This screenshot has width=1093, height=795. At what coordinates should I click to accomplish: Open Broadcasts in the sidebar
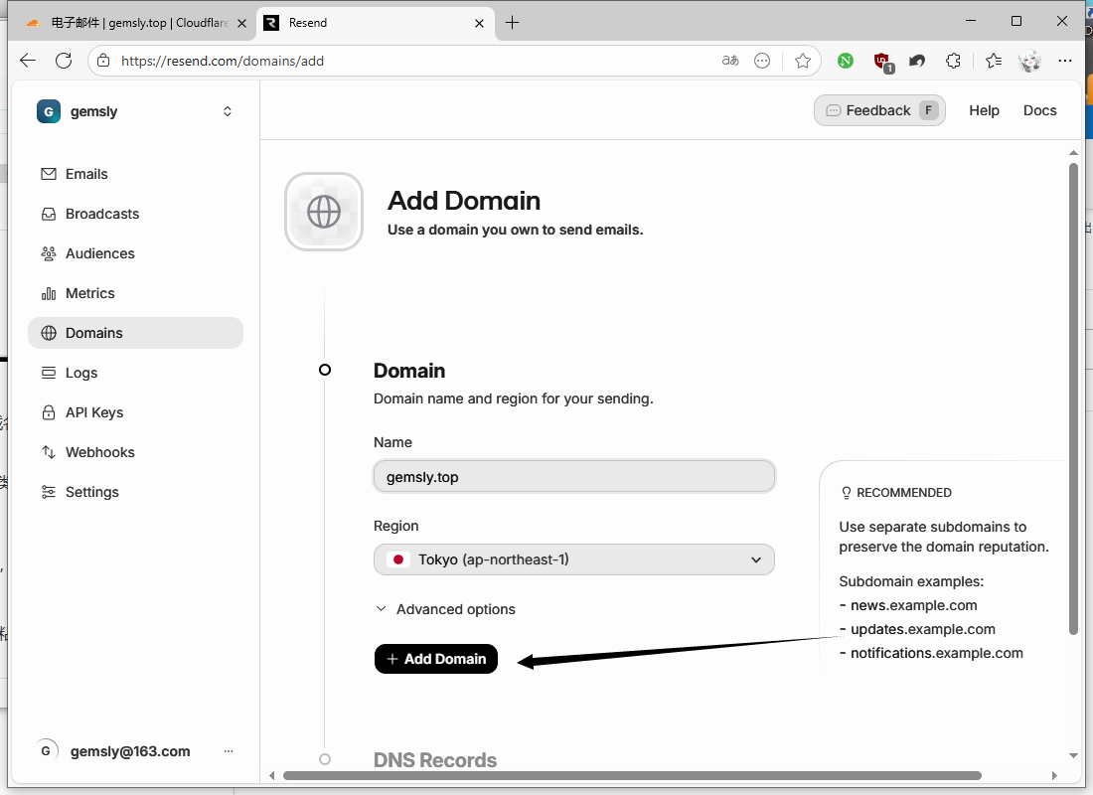[101, 214]
